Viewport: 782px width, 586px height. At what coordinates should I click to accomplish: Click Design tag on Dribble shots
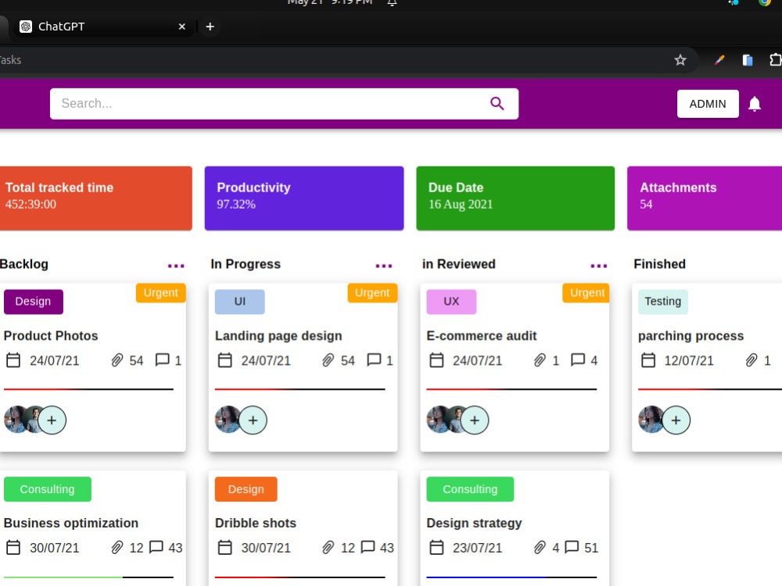246,489
